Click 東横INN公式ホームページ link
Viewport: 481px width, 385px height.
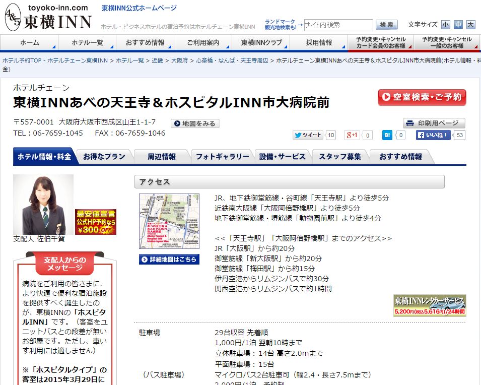pos(140,8)
